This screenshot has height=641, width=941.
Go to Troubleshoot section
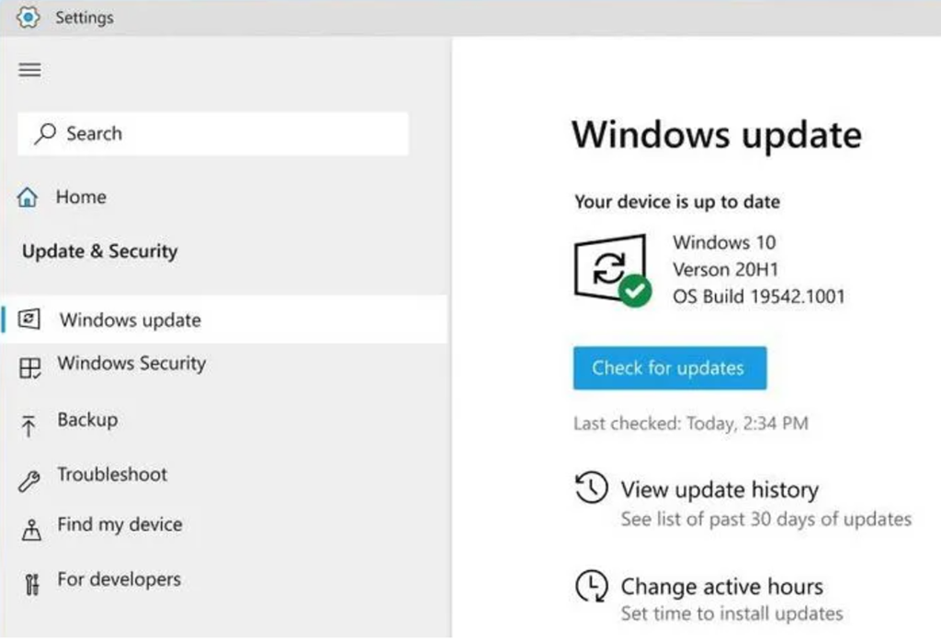click(x=112, y=475)
